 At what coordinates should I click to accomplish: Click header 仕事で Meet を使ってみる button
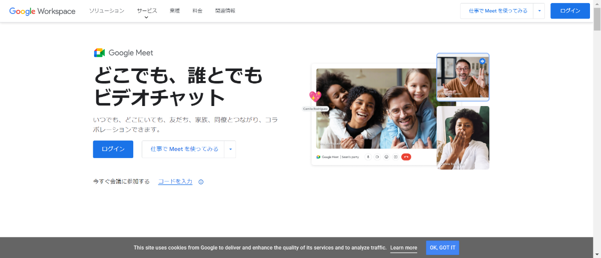click(497, 10)
